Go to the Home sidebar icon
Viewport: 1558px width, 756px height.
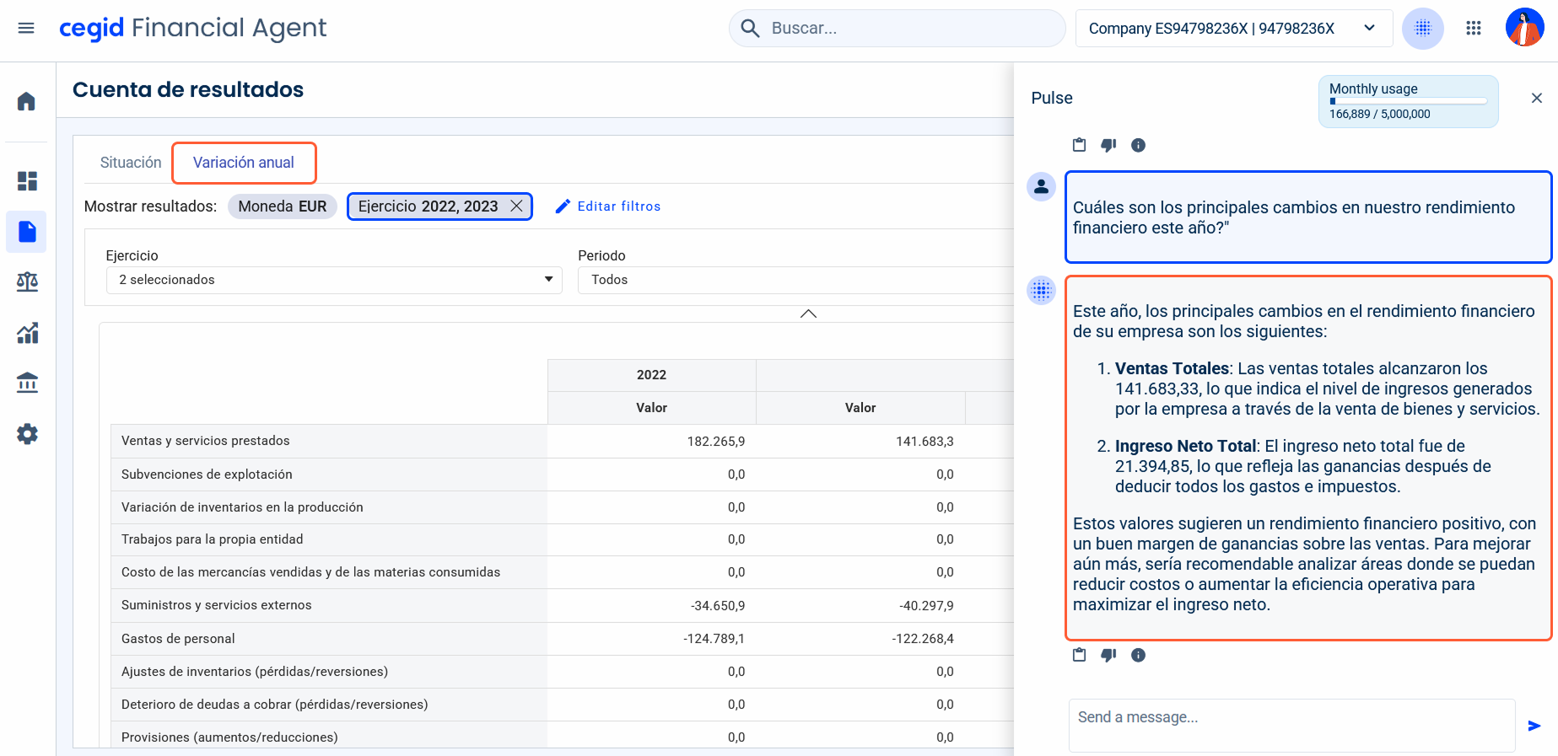[27, 101]
